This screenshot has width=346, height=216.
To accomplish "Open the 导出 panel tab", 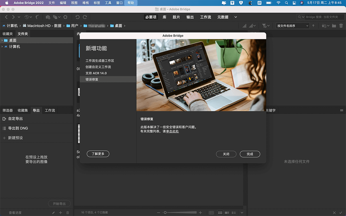I will [x=36, y=110].
